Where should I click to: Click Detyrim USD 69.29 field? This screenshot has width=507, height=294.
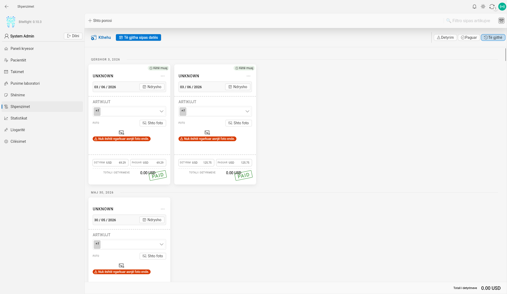pos(110,163)
